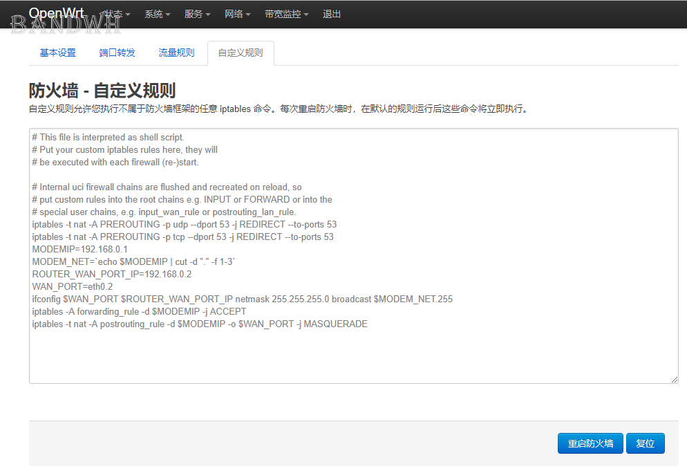Image resolution: width=687 pixels, height=471 pixels.
Task: Open the 服务 dropdown menu
Action: 197,14
